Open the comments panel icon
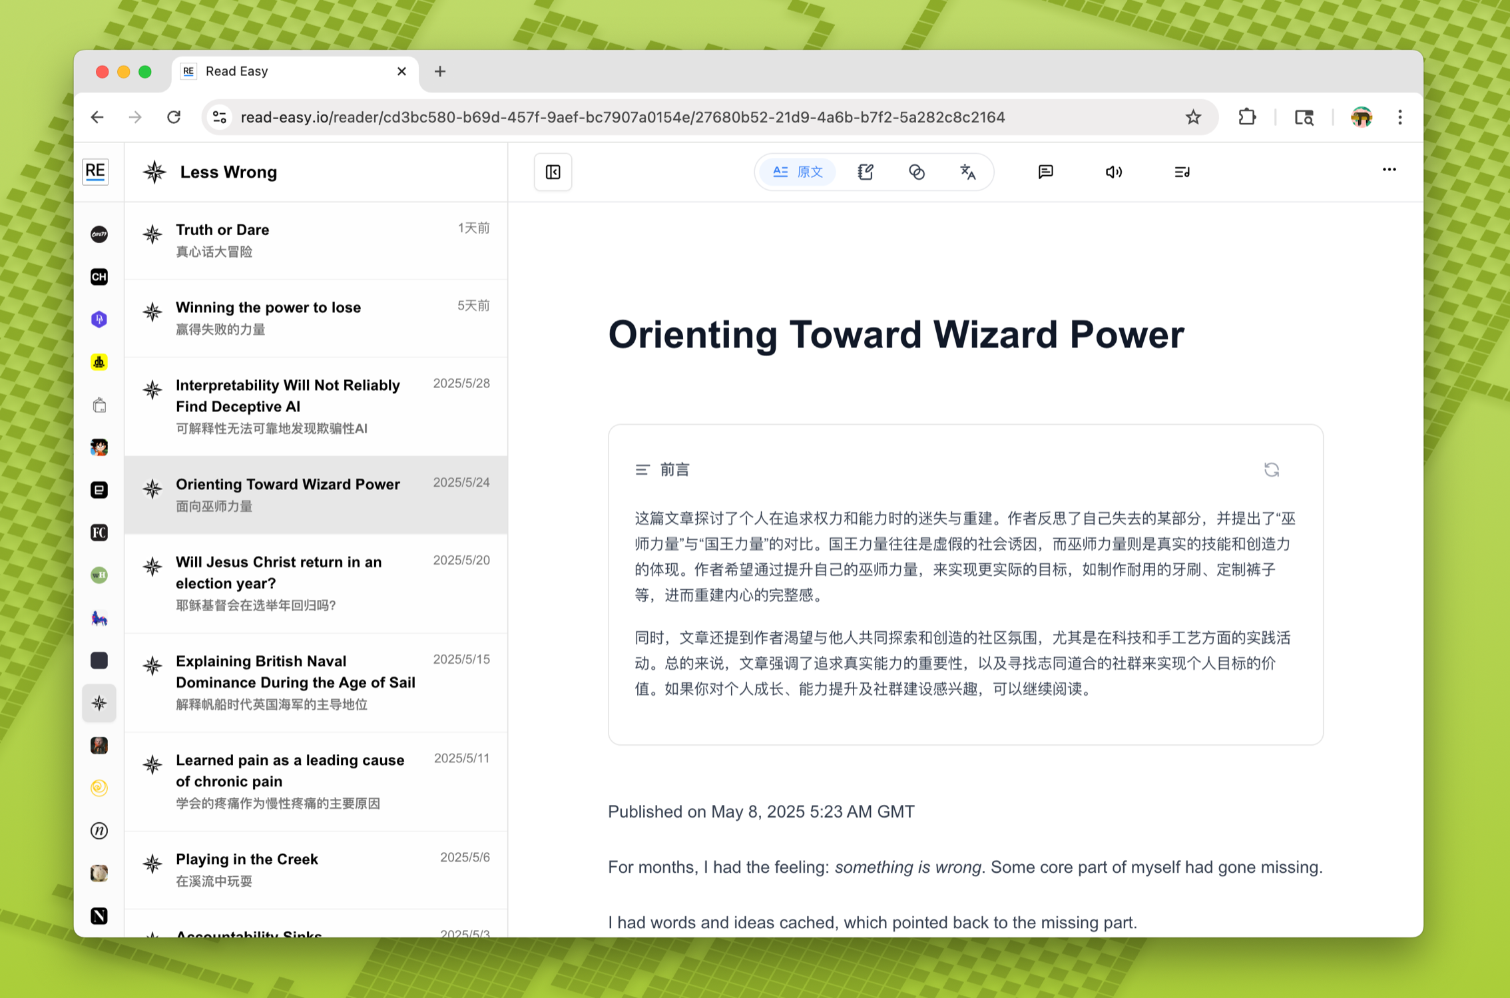Viewport: 1510px width, 998px height. [1046, 172]
